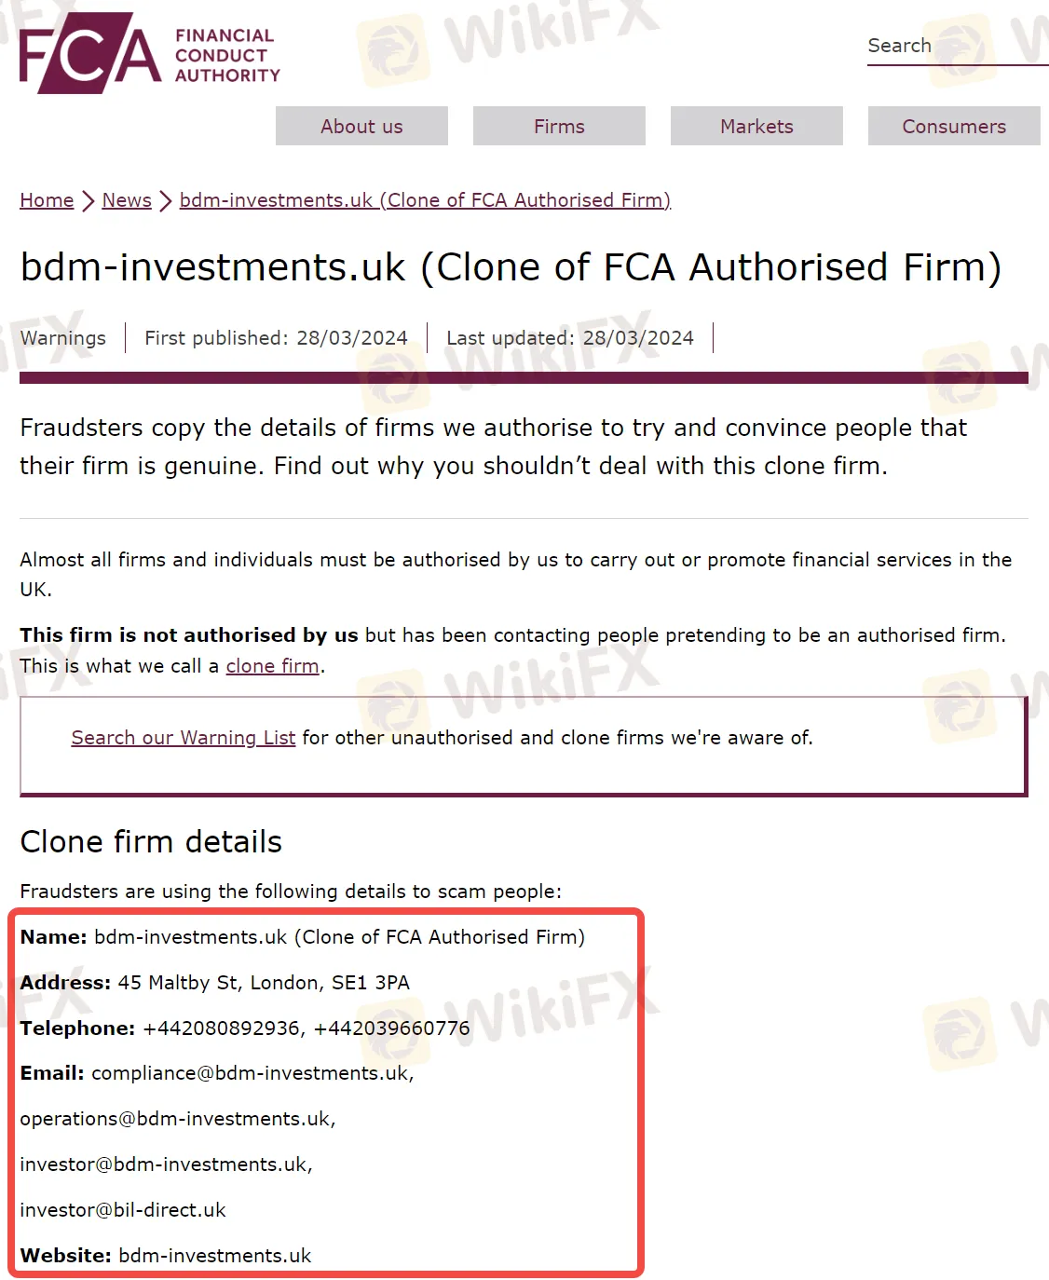Click the compliance@bdm-investments.uk email address

(252, 1073)
